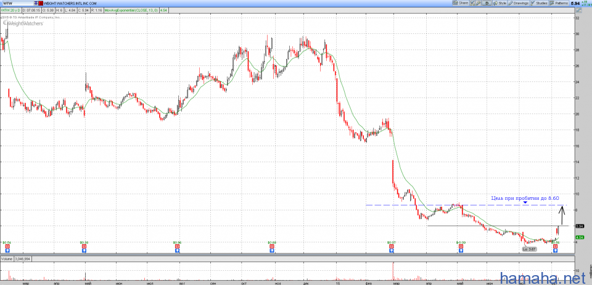Click the blue bulb icon right of Lo: 3.67
The image size is (592, 285).
[x=556, y=250]
